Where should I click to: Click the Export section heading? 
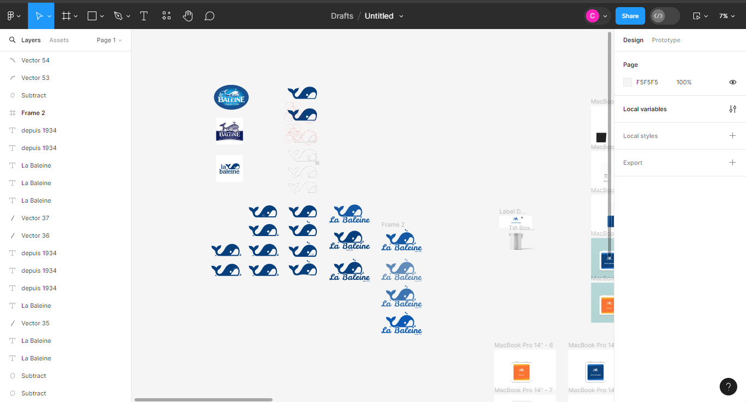click(x=633, y=163)
